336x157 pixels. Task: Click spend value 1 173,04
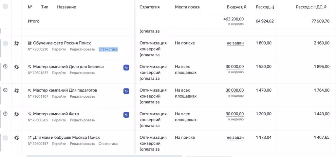264,137
